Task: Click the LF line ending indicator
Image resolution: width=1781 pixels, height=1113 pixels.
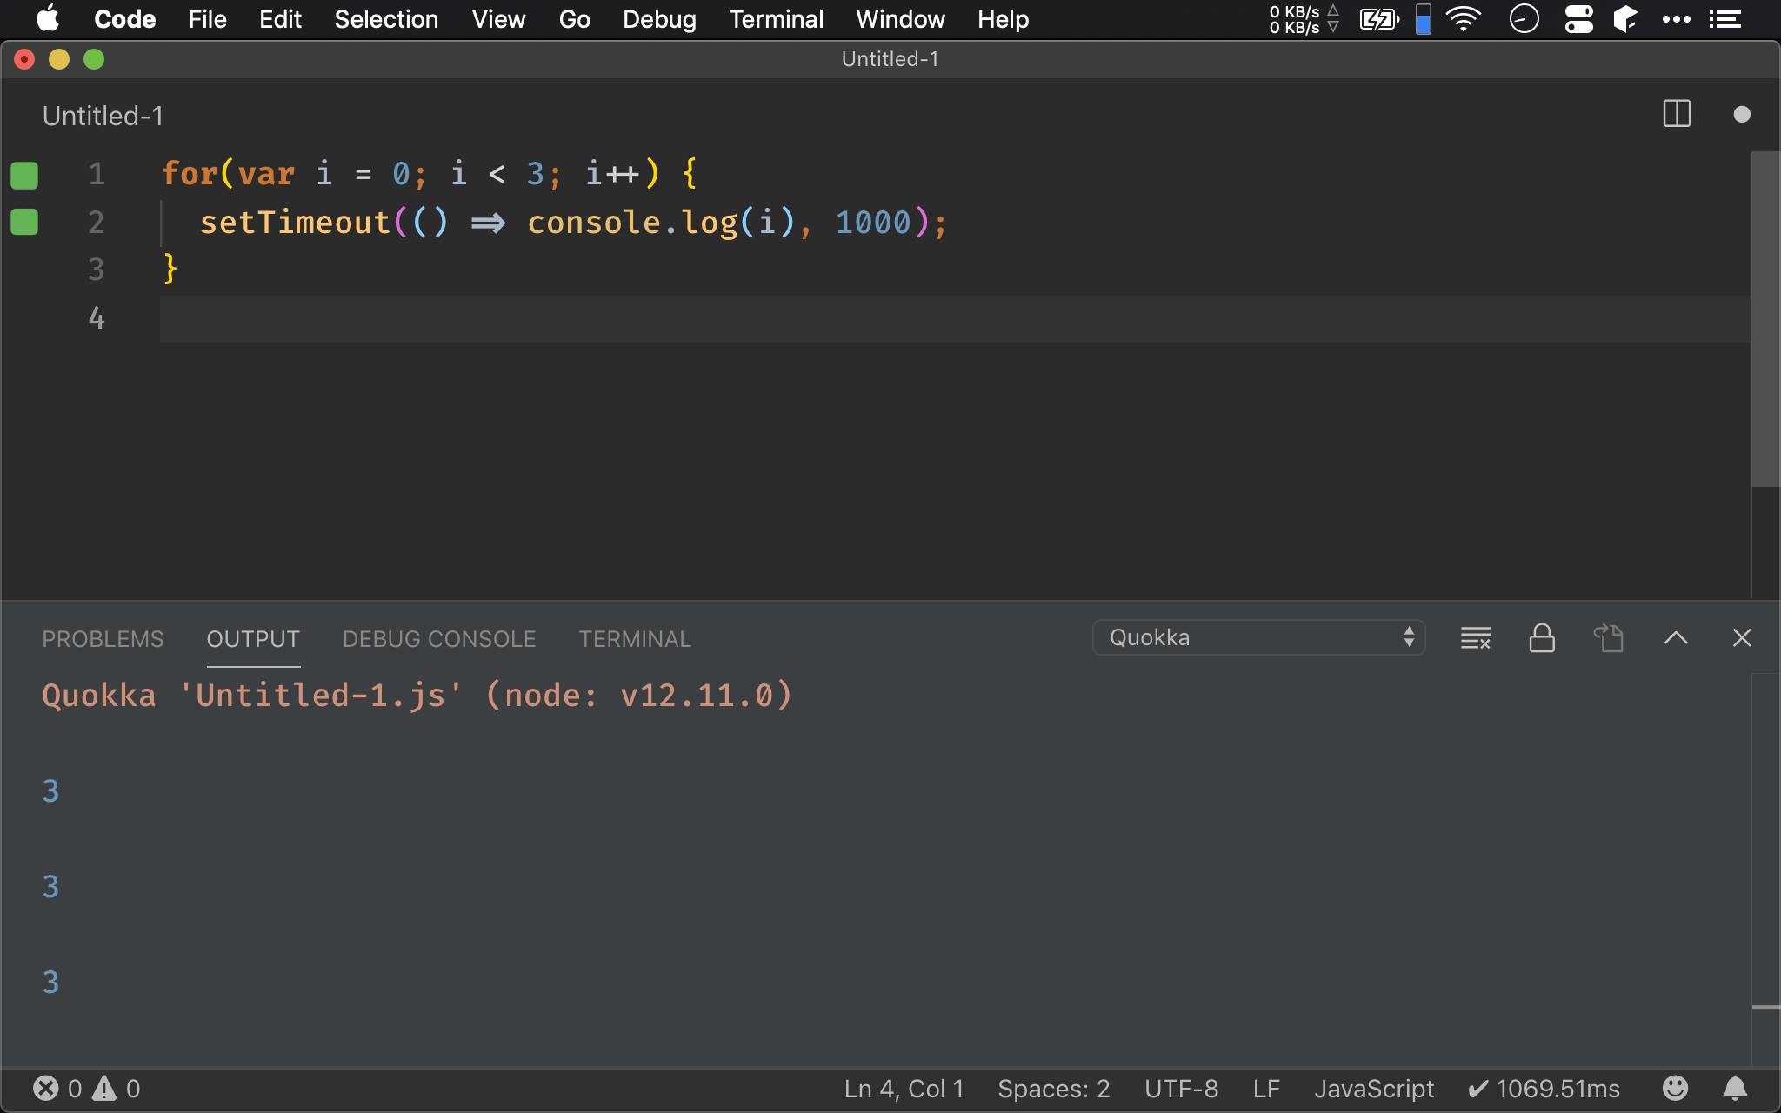Action: [1265, 1086]
